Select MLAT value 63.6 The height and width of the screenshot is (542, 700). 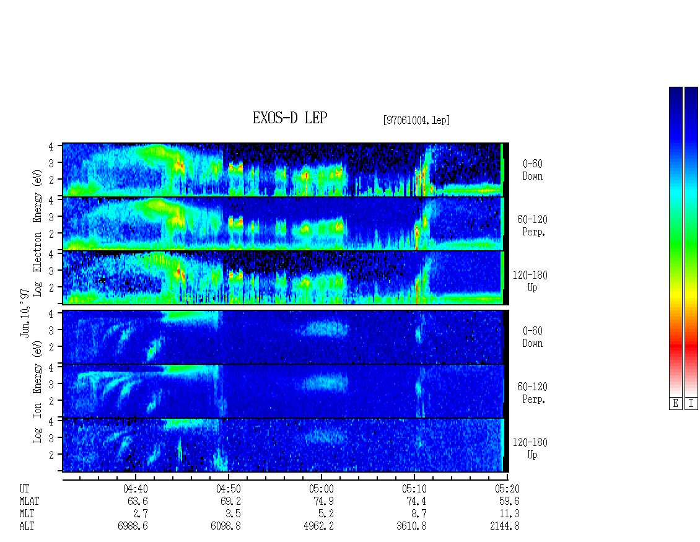pos(138,501)
